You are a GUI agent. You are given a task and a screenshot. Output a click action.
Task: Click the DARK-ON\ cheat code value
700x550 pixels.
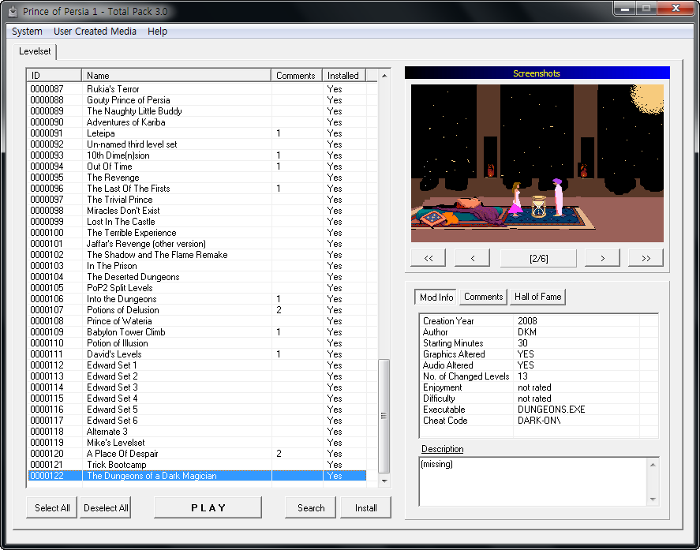tap(539, 421)
